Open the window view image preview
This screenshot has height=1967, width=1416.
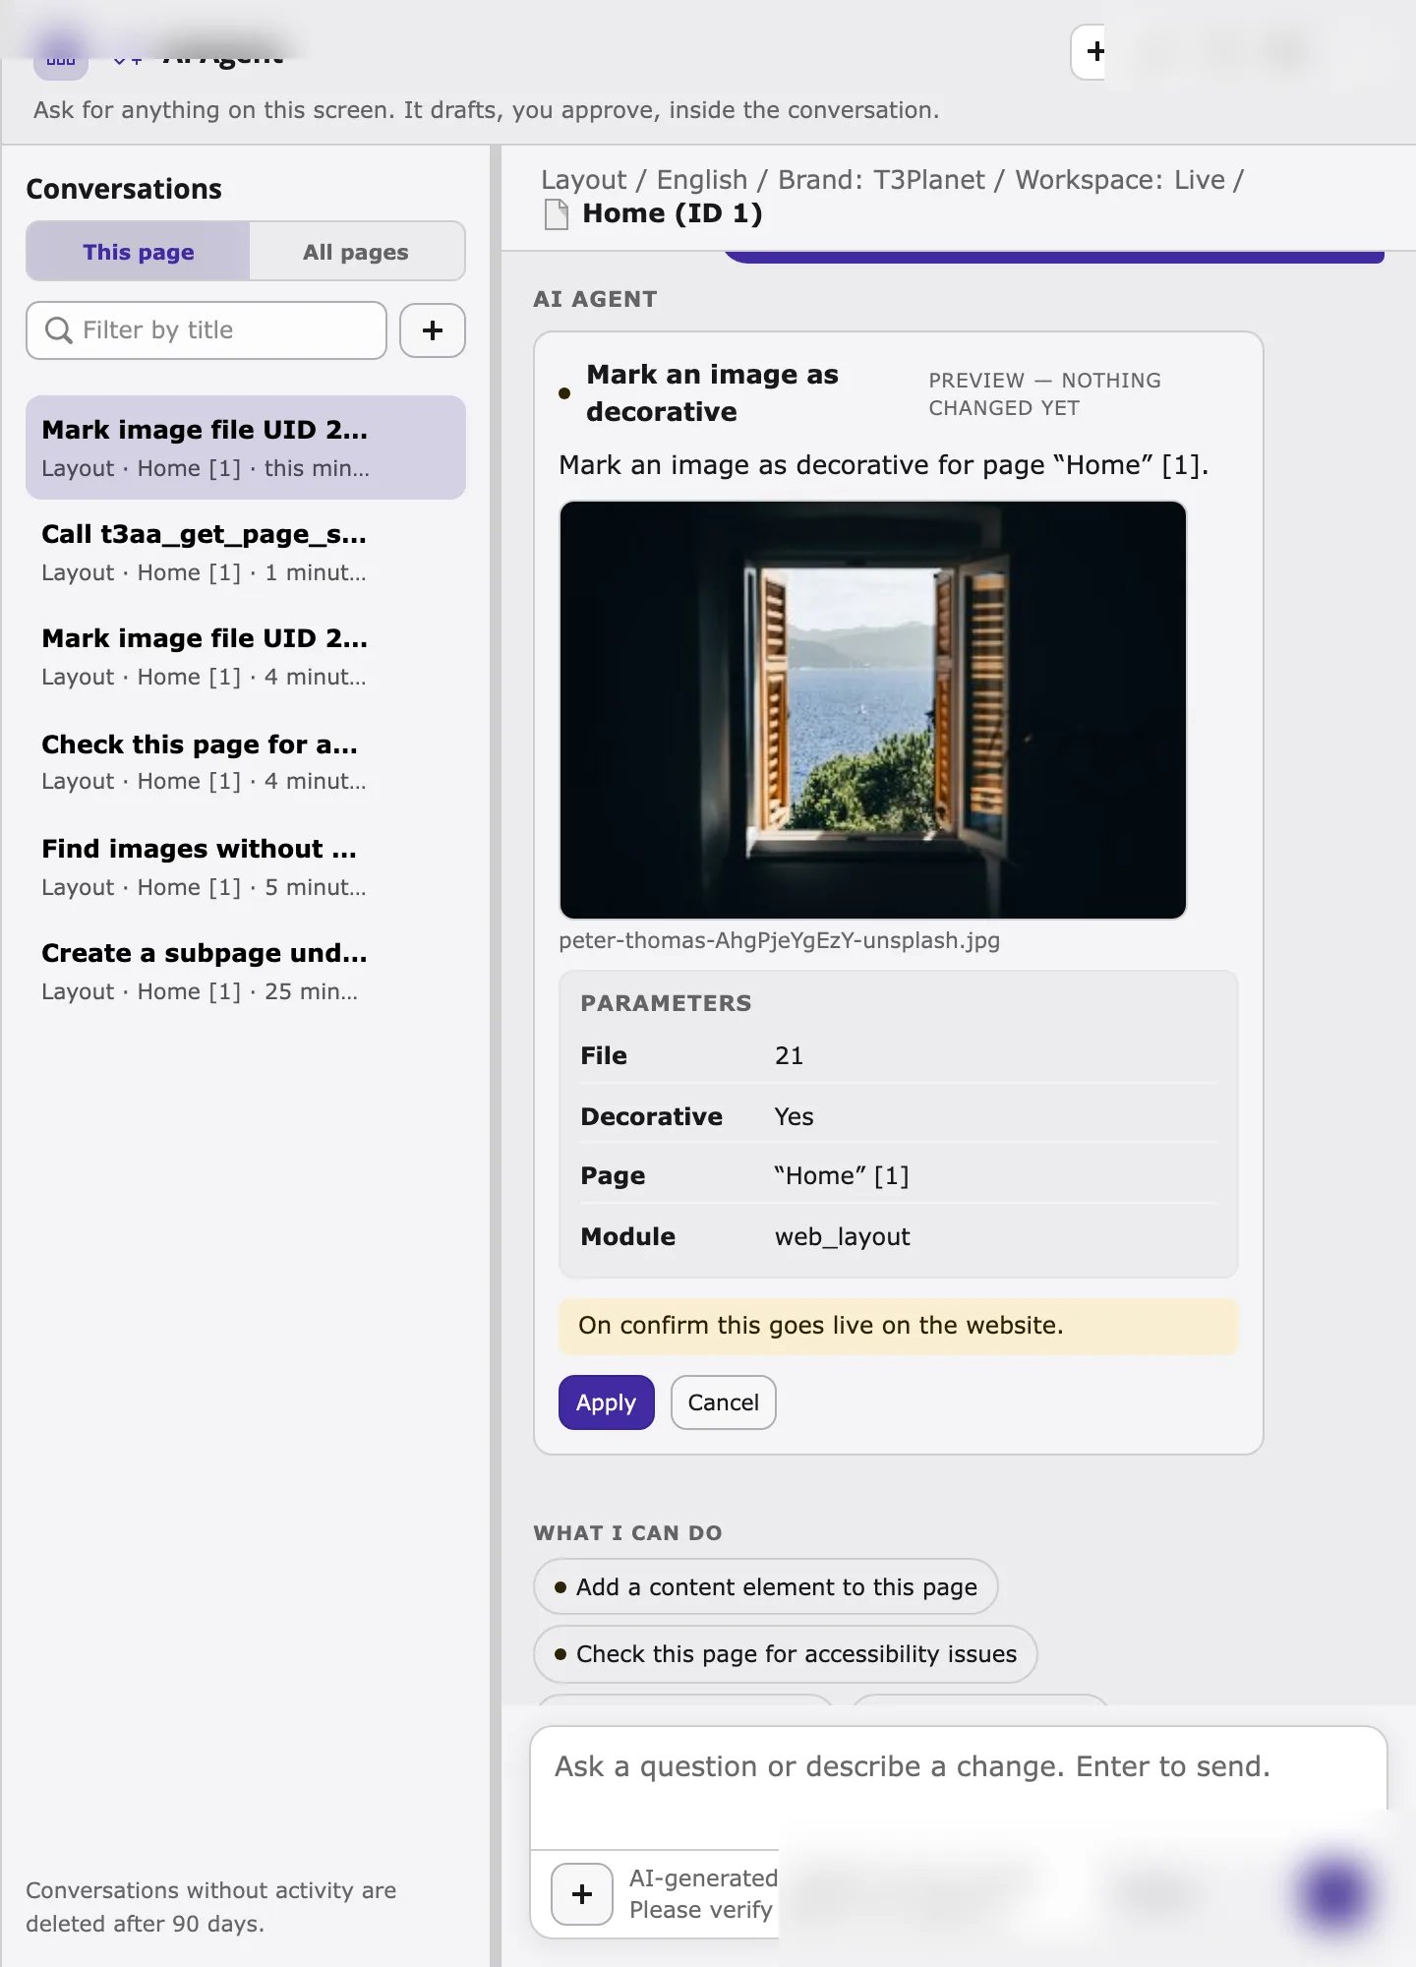(873, 710)
